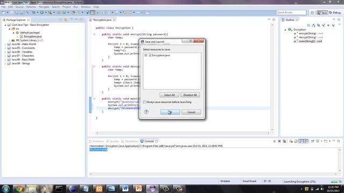Image resolution: width=344 pixels, height=193 pixels.
Task: Open the Run icon dropdown arrow
Action: point(46,13)
